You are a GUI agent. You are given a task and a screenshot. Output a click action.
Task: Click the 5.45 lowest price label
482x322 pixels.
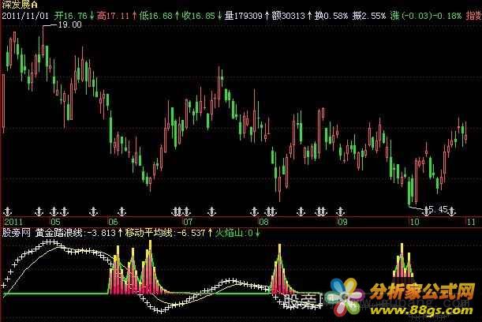coord(439,209)
